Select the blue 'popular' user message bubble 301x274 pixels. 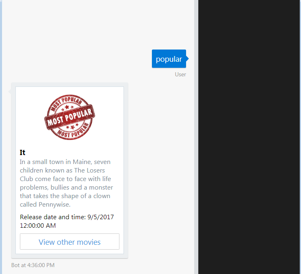click(169, 59)
